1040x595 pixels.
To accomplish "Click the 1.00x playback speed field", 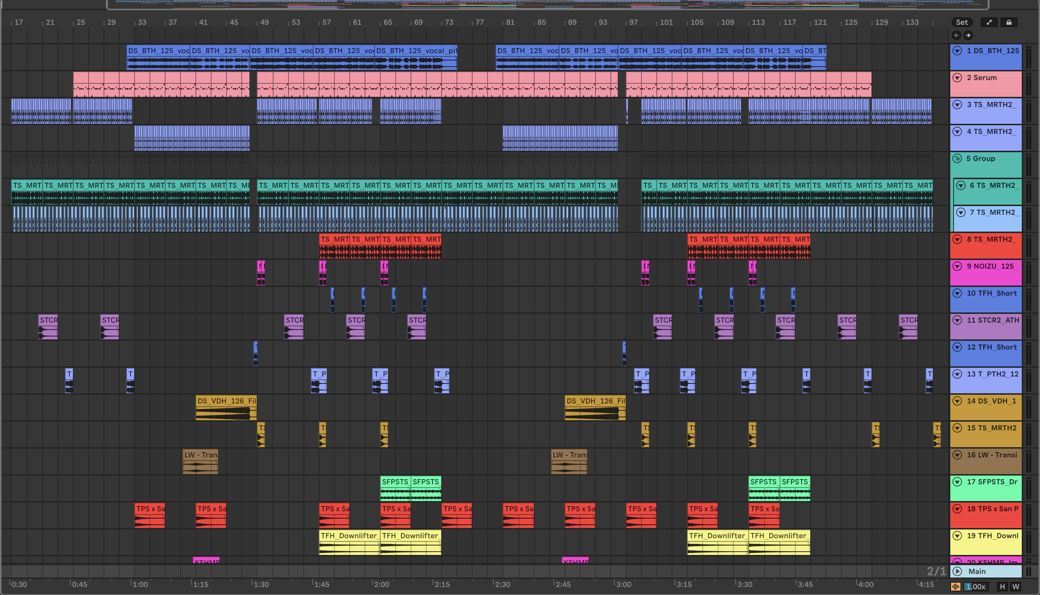I will coord(975,587).
